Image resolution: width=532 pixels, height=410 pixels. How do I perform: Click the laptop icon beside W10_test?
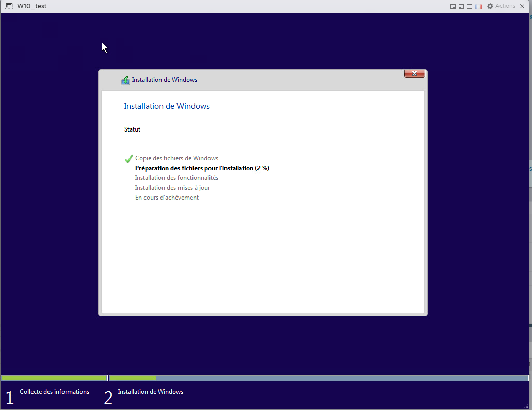9,6
